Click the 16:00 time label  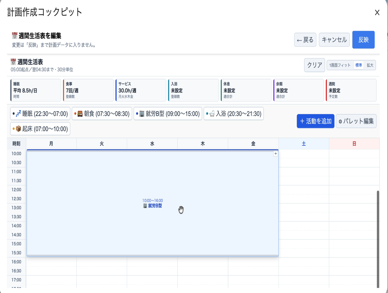pos(16,262)
